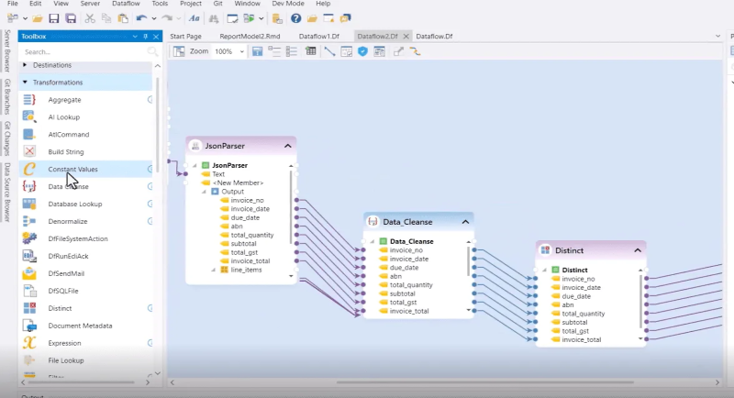Collapse the JsonParser node box

(288, 146)
